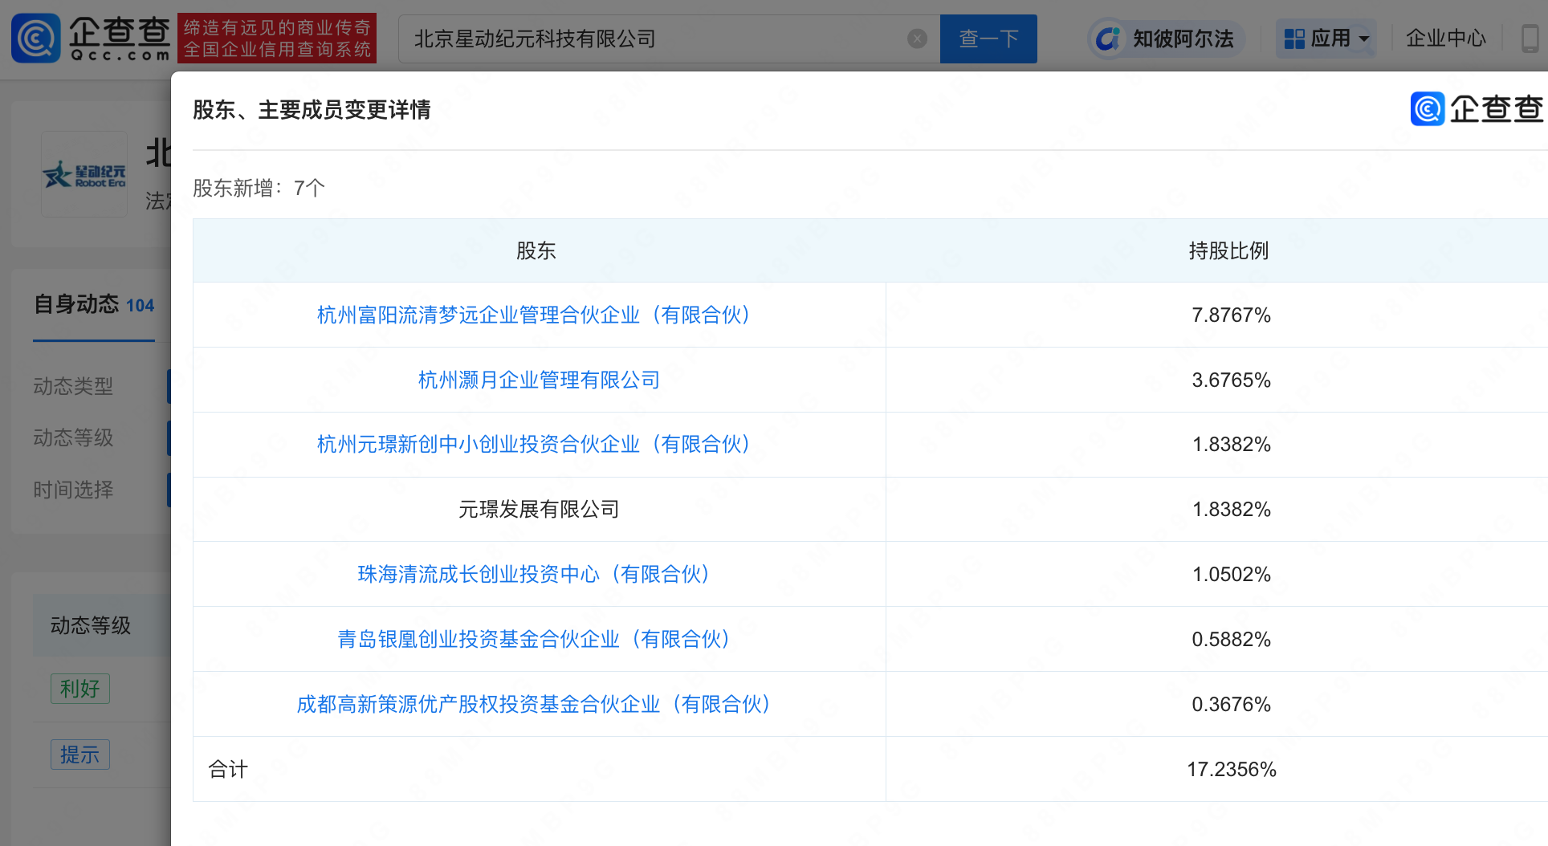The image size is (1548, 846).
Task: Open 企业中心 in the header
Action: point(1446,39)
